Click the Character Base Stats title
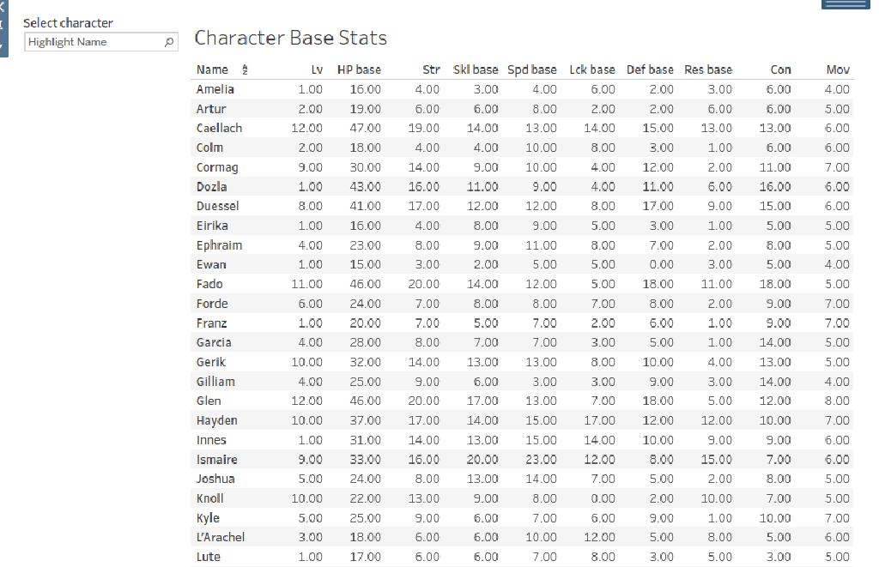This screenshot has width=879, height=567. click(291, 38)
